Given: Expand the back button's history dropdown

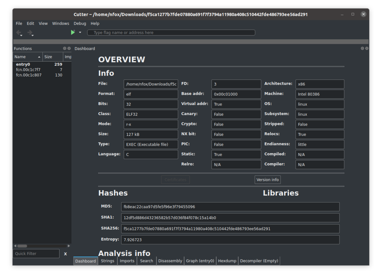Looking at the screenshot, I should coord(21,35).
